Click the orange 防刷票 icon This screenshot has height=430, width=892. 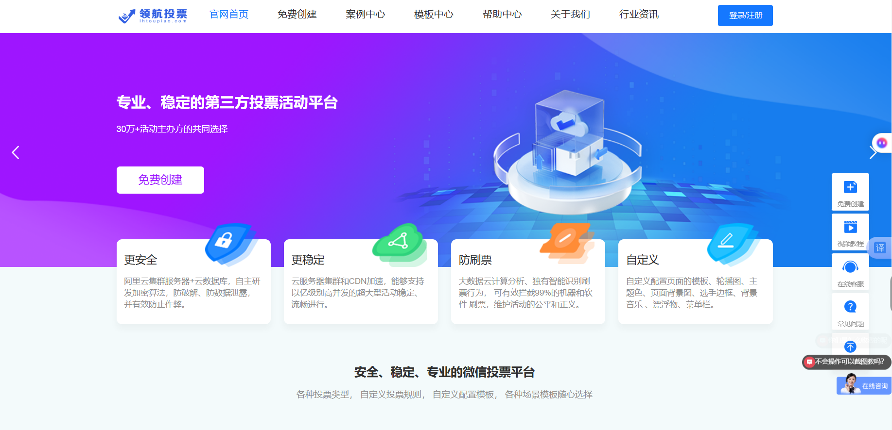coord(567,244)
